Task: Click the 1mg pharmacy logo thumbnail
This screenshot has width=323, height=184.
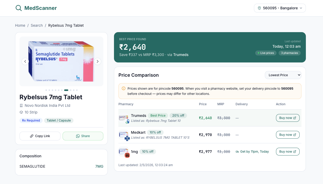Action: pos(124,152)
